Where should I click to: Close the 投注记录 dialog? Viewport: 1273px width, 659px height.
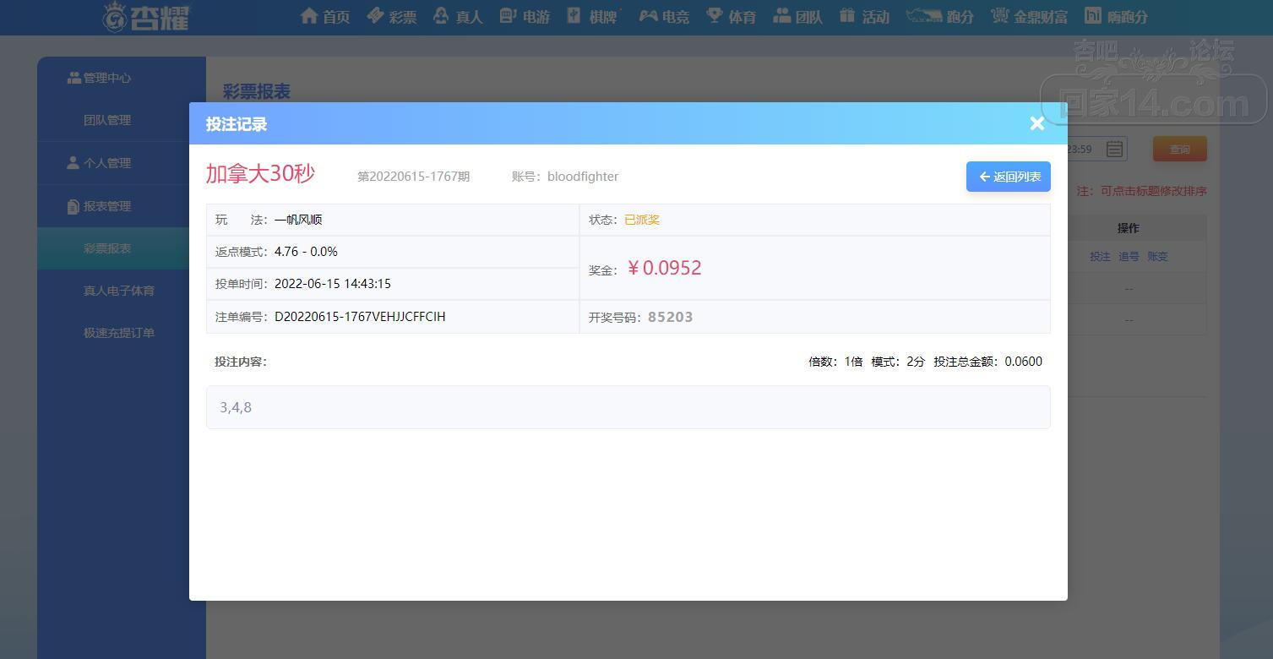(x=1037, y=123)
